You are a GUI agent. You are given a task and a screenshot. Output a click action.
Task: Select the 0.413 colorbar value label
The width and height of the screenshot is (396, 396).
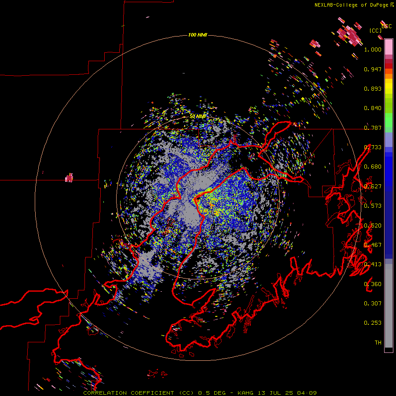coord(373,264)
